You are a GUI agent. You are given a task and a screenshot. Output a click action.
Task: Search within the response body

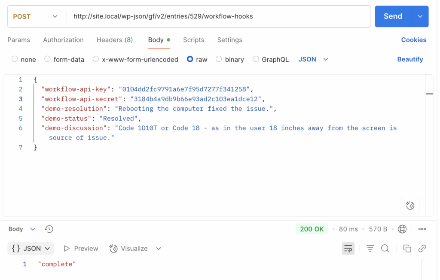pos(385,248)
